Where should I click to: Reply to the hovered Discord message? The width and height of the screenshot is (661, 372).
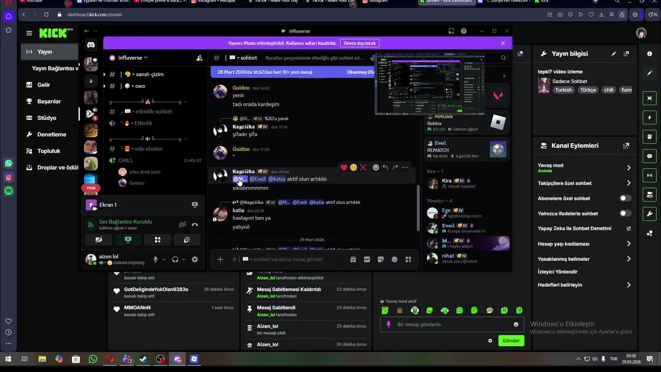point(385,167)
